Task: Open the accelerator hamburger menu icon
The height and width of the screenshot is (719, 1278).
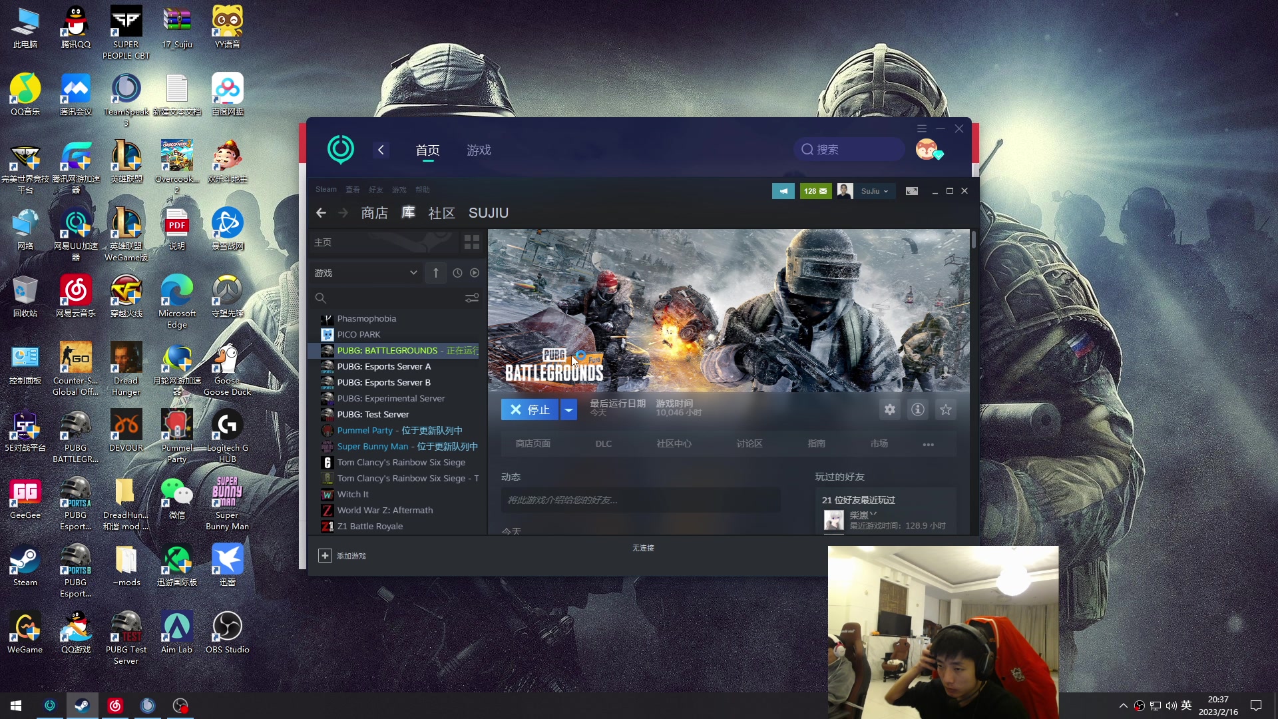Action: click(x=922, y=128)
